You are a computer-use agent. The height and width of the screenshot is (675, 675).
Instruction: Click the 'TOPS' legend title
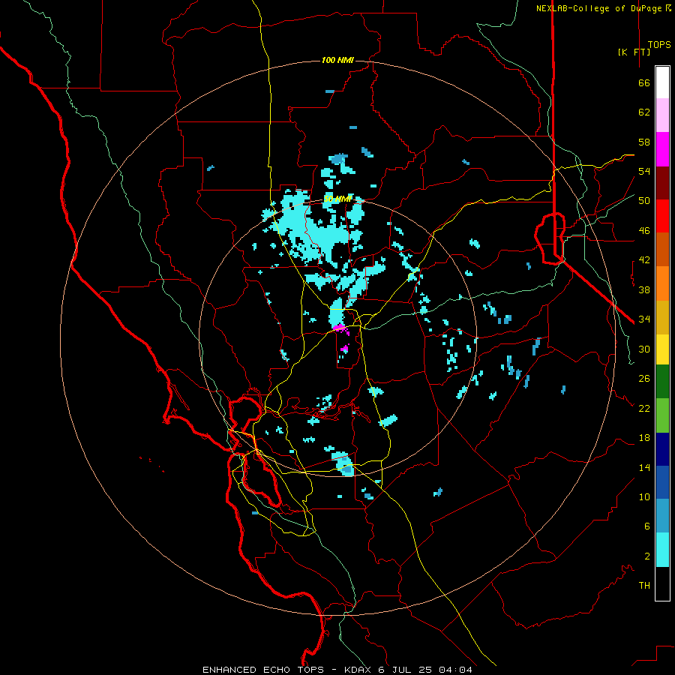pyautogui.click(x=659, y=45)
